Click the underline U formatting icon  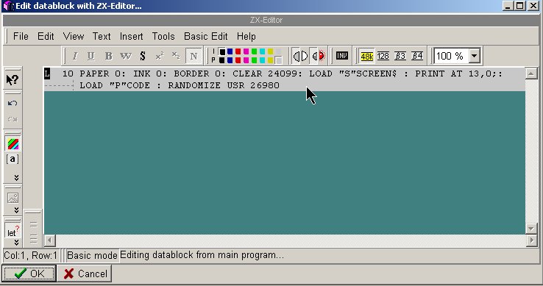pyautogui.click(x=91, y=56)
